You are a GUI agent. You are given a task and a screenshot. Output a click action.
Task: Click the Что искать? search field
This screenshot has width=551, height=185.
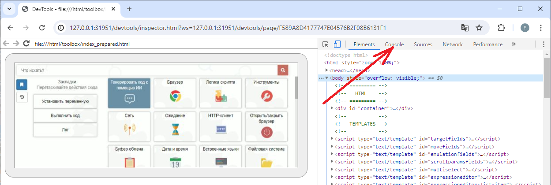(x=146, y=70)
